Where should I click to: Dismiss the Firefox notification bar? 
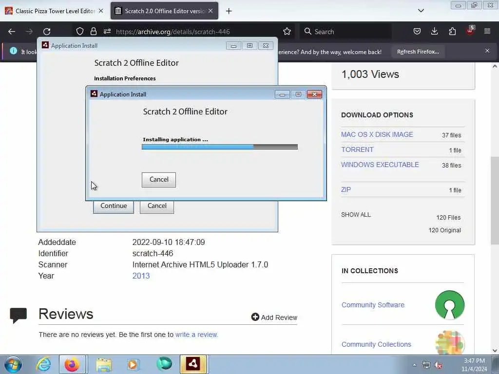(x=487, y=51)
